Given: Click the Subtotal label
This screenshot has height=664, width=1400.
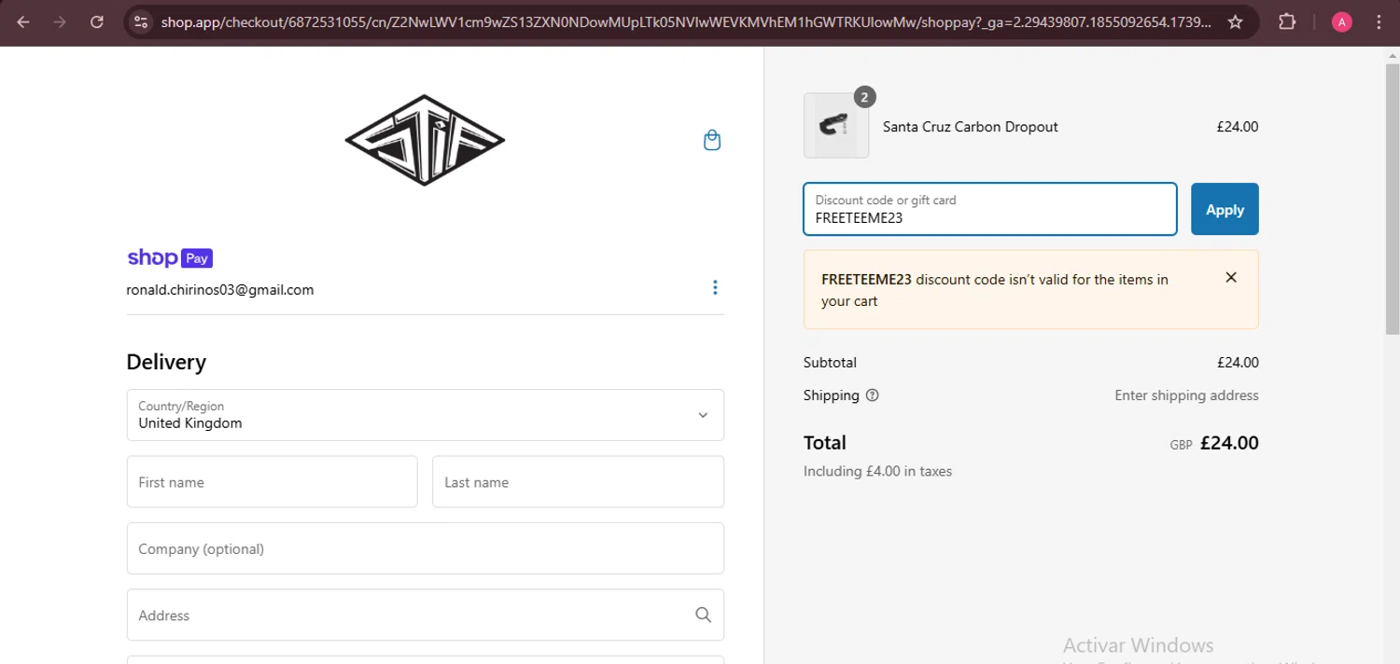Looking at the screenshot, I should coord(830,362).
